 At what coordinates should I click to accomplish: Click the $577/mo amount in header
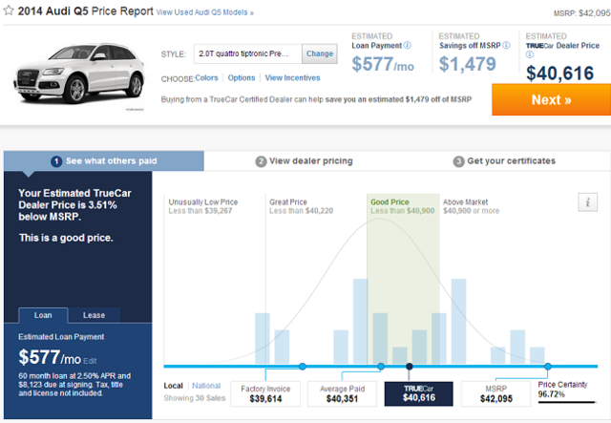[x=383, y=64]
